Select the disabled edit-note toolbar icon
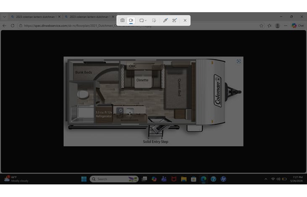Viewport: 307px width, 197px height. tap(154, 20)
